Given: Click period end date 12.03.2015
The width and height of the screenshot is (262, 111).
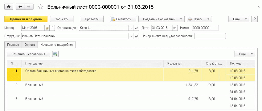Looking at the screenshot, I should [237, 78].
